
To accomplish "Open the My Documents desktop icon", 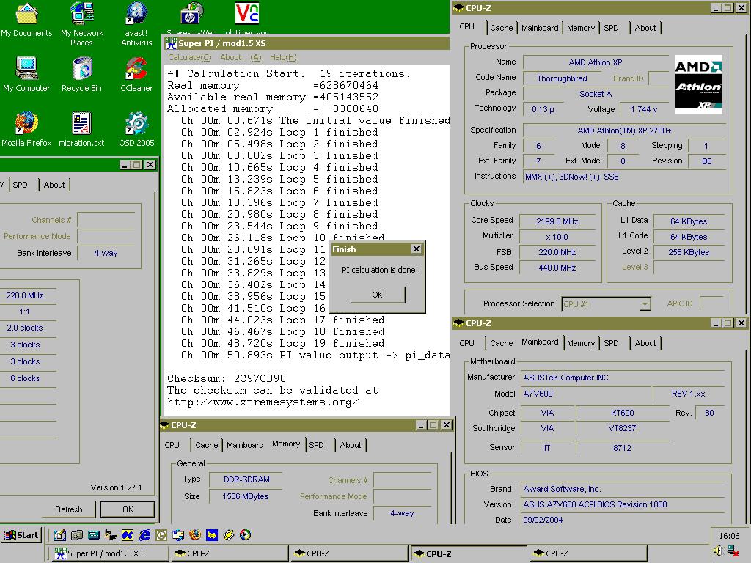I will click(x=26, y=19).
